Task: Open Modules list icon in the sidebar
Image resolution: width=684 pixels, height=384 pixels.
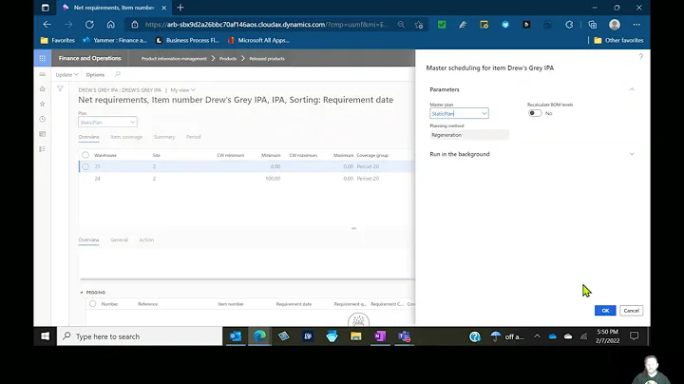Action: point(43,149)
